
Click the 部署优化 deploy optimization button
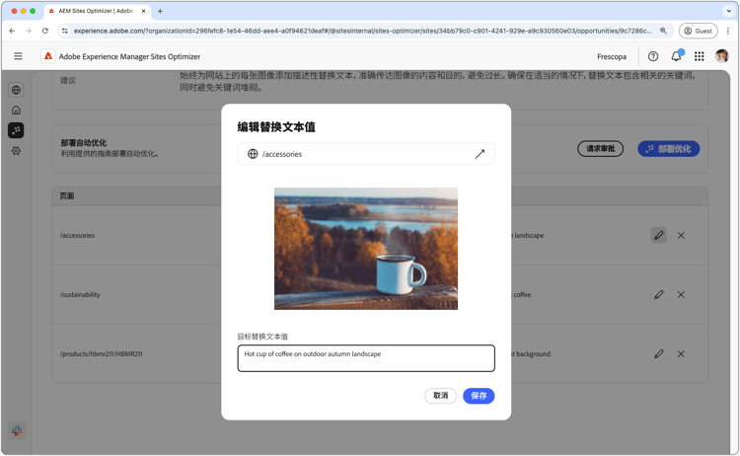pos(669,149)
